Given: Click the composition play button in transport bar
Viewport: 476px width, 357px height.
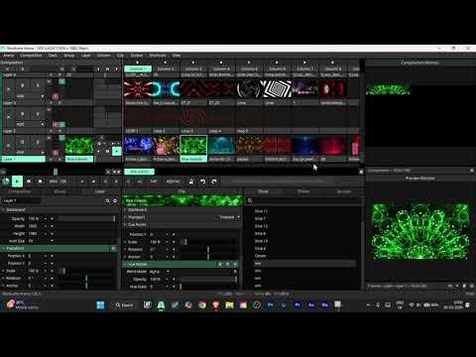Looking at the screenshot, I should coord(17,181).
